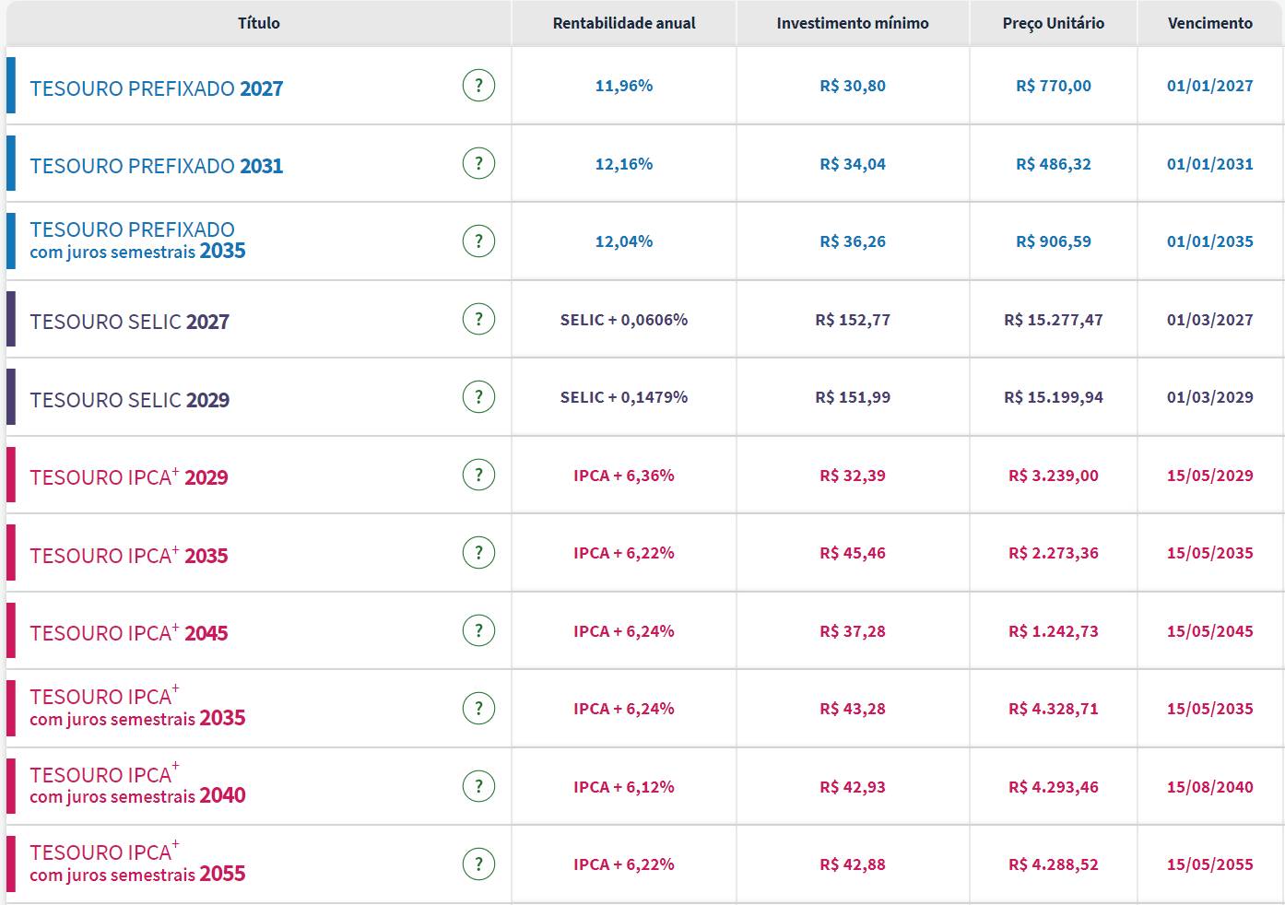The width and height of the screenshot is (1285, 905).
Task: Click help icon for Tesouro Prefixado 2027
Action: tap(477, 86)
